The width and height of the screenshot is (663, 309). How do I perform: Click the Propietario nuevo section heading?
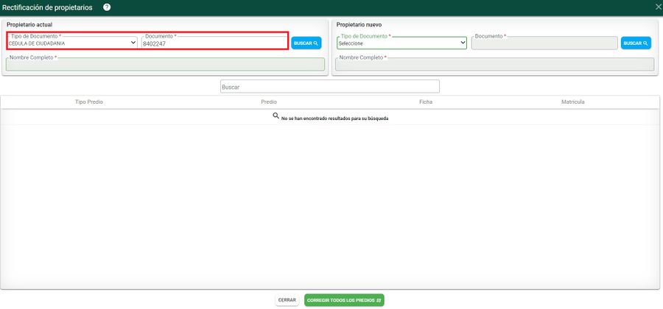tap(359, 24)
